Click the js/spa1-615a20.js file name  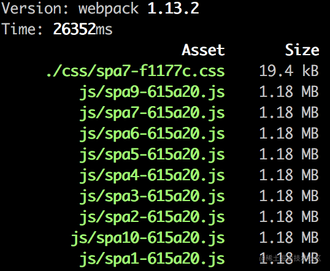pos(152,259)
